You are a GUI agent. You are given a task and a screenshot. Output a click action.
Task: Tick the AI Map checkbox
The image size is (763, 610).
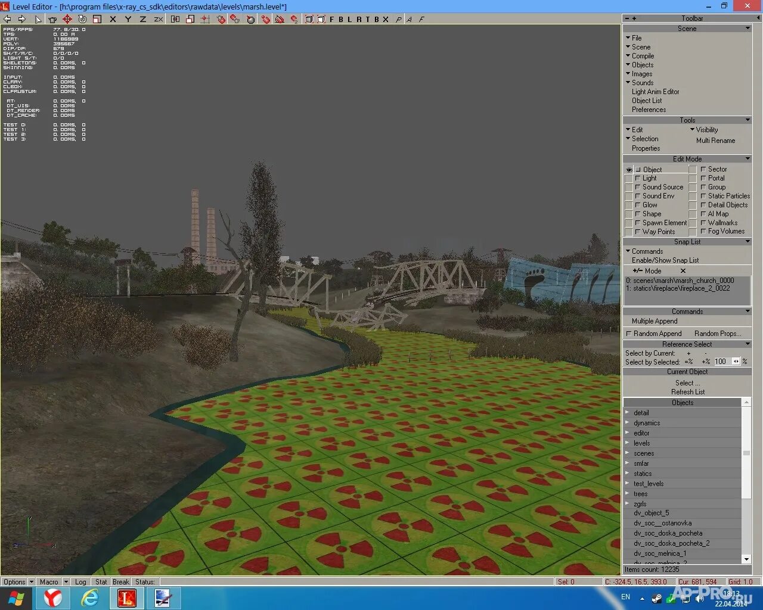pyautogui.click(x=703, y=214)
